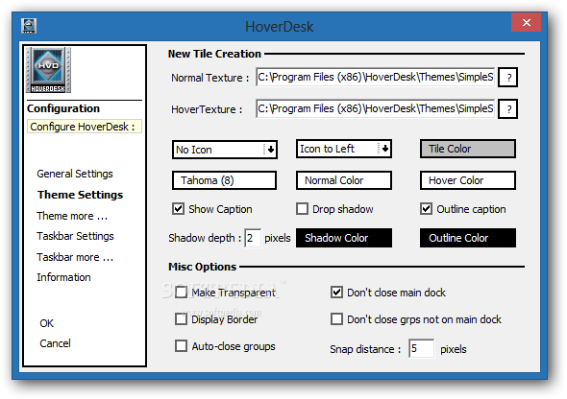The width and height of the screenshot is (567, 399).
Task: Open Theme more ... page
Action: click(72, 216)
